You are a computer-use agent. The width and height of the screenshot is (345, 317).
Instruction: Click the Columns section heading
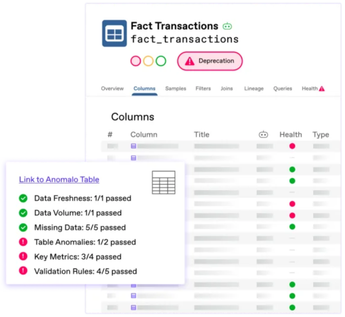133,117
